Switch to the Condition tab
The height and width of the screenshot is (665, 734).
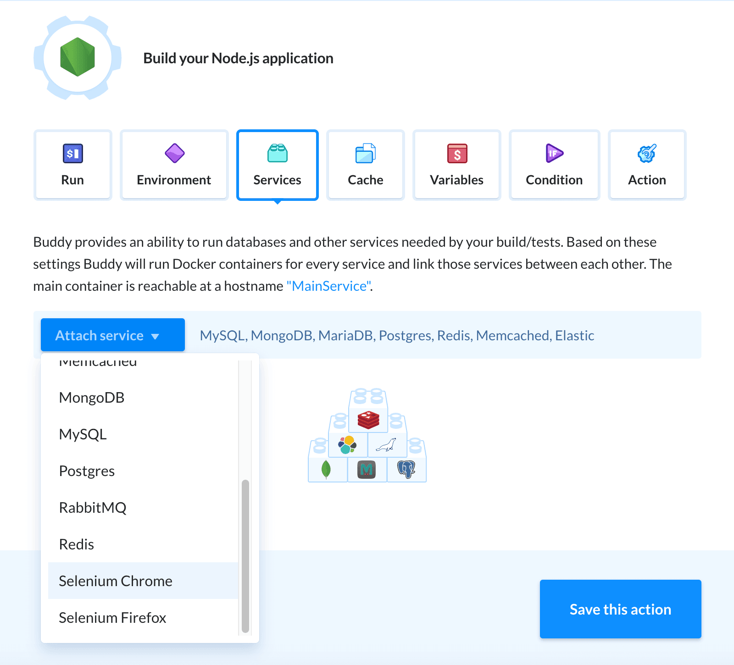554,165
